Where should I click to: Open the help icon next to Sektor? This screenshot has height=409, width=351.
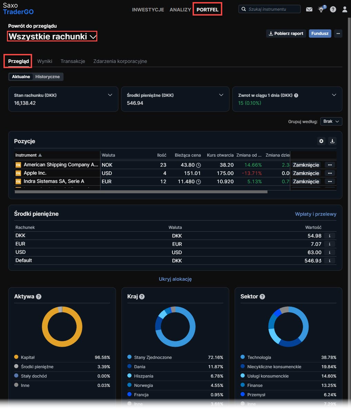coord(262,297)
